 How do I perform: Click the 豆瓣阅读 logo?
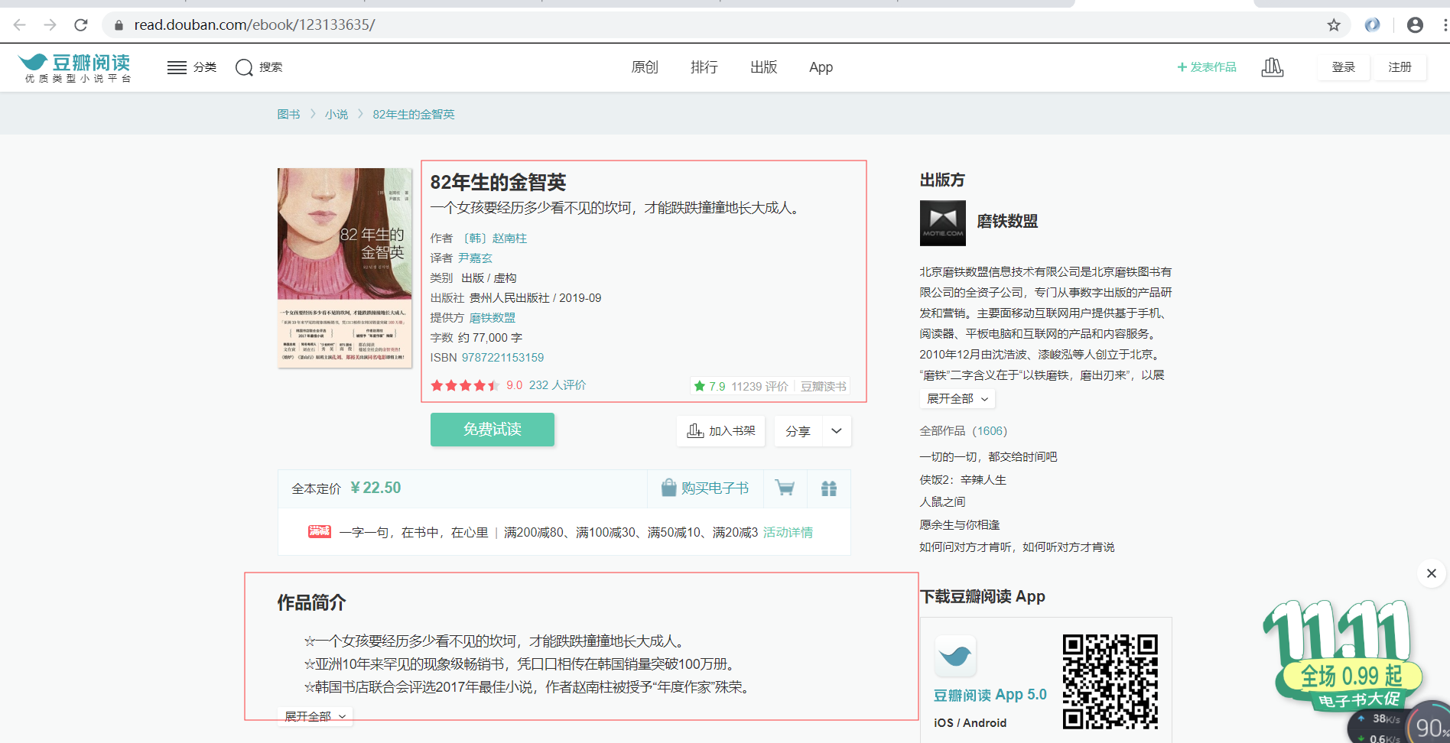pos(74,67)
